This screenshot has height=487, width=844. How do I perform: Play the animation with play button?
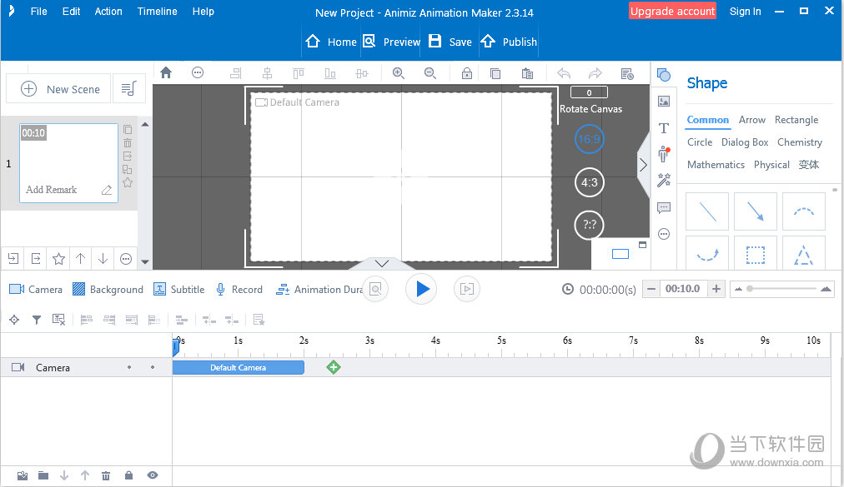[x=421, y=289]
